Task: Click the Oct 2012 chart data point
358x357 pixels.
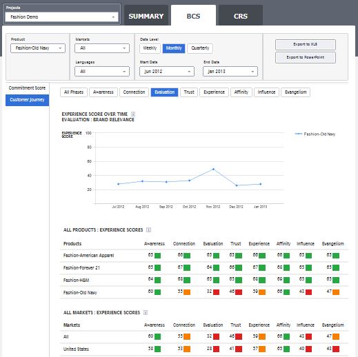Action: point(190,181)
